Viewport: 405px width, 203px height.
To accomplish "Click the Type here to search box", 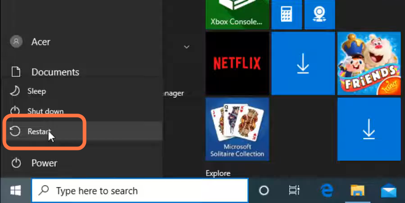I will (140, 191).
